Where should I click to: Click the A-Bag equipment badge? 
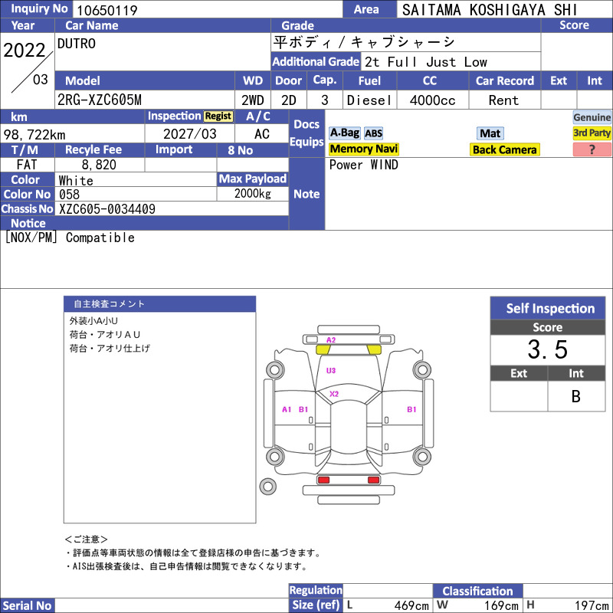pyautogui.click(x=344, y=133)
